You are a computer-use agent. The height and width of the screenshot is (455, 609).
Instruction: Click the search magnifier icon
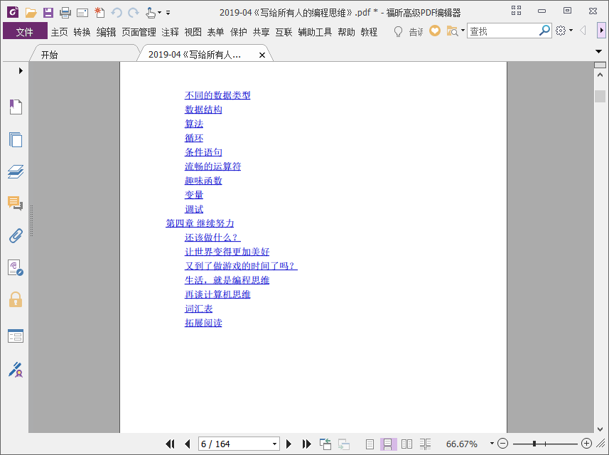pyautogui.click(x=544, y=31)
